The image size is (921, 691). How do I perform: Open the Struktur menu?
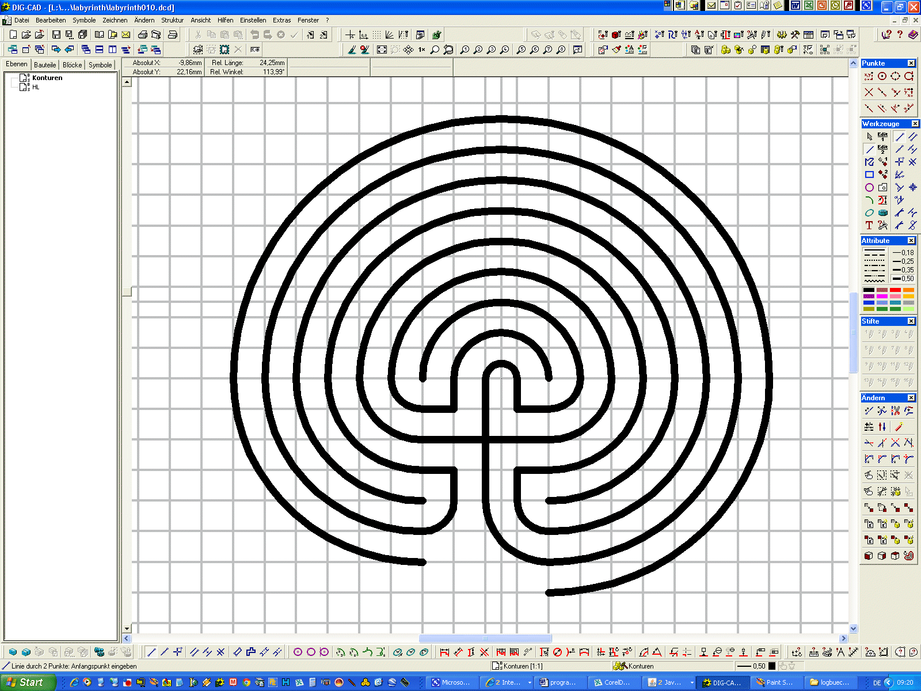172,20
